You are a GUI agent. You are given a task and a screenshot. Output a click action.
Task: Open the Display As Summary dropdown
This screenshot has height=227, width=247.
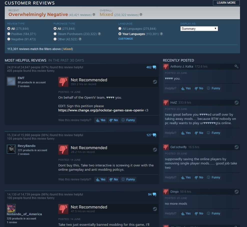coord(199,29)
